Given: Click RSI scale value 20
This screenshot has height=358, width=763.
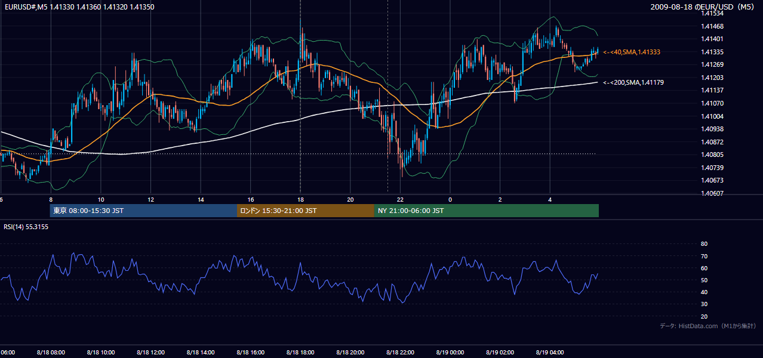Looking at the screenshot, I should click(704, 316).
